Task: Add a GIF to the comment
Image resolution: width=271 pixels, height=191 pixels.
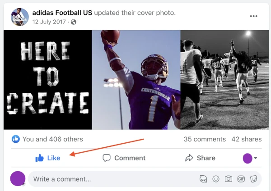Action: pos(241,179)
